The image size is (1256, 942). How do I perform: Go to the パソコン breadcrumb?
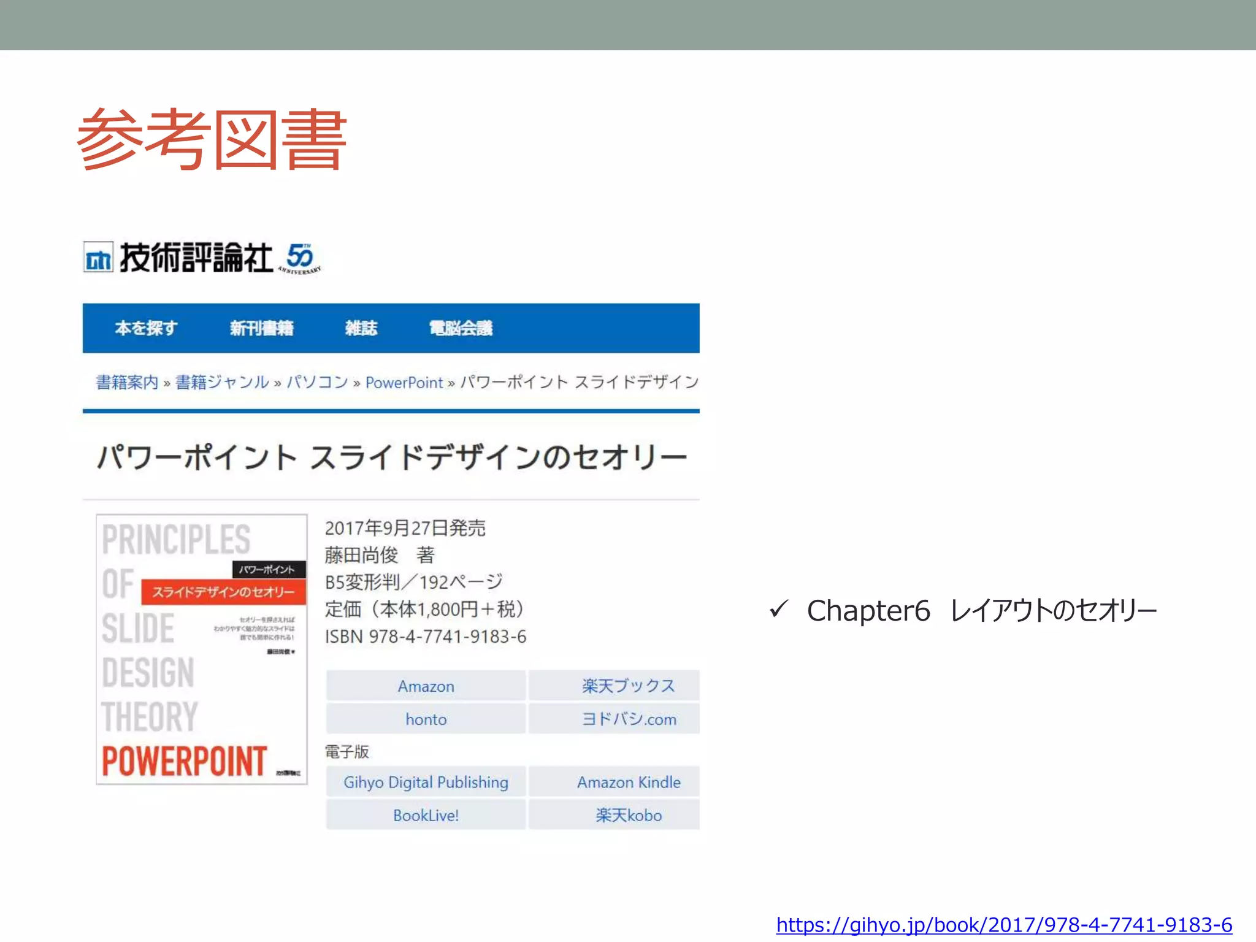pos(317,382)
